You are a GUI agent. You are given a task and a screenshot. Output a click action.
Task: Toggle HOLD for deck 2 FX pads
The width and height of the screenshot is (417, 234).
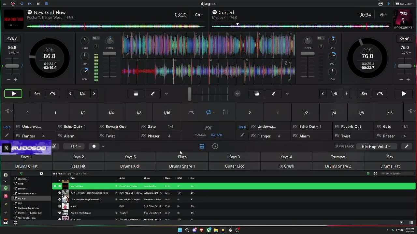pyautogui.click(x=242, y=127)
